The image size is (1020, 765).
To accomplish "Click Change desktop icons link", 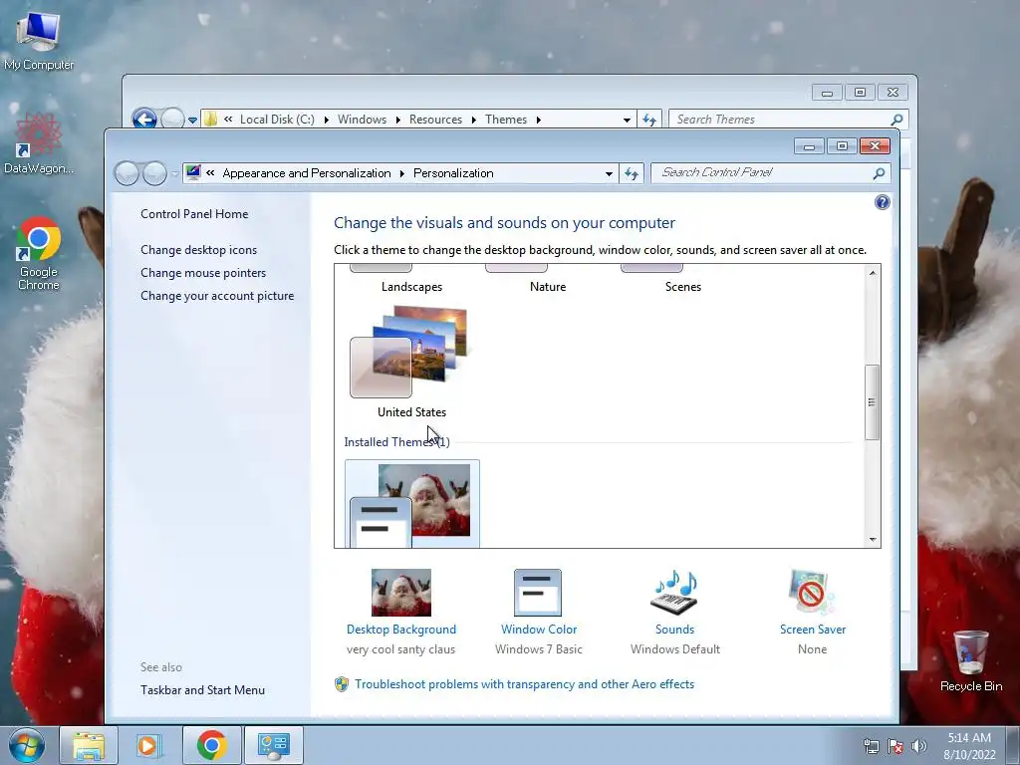I will pyautogui.click(x=198, y=250).
